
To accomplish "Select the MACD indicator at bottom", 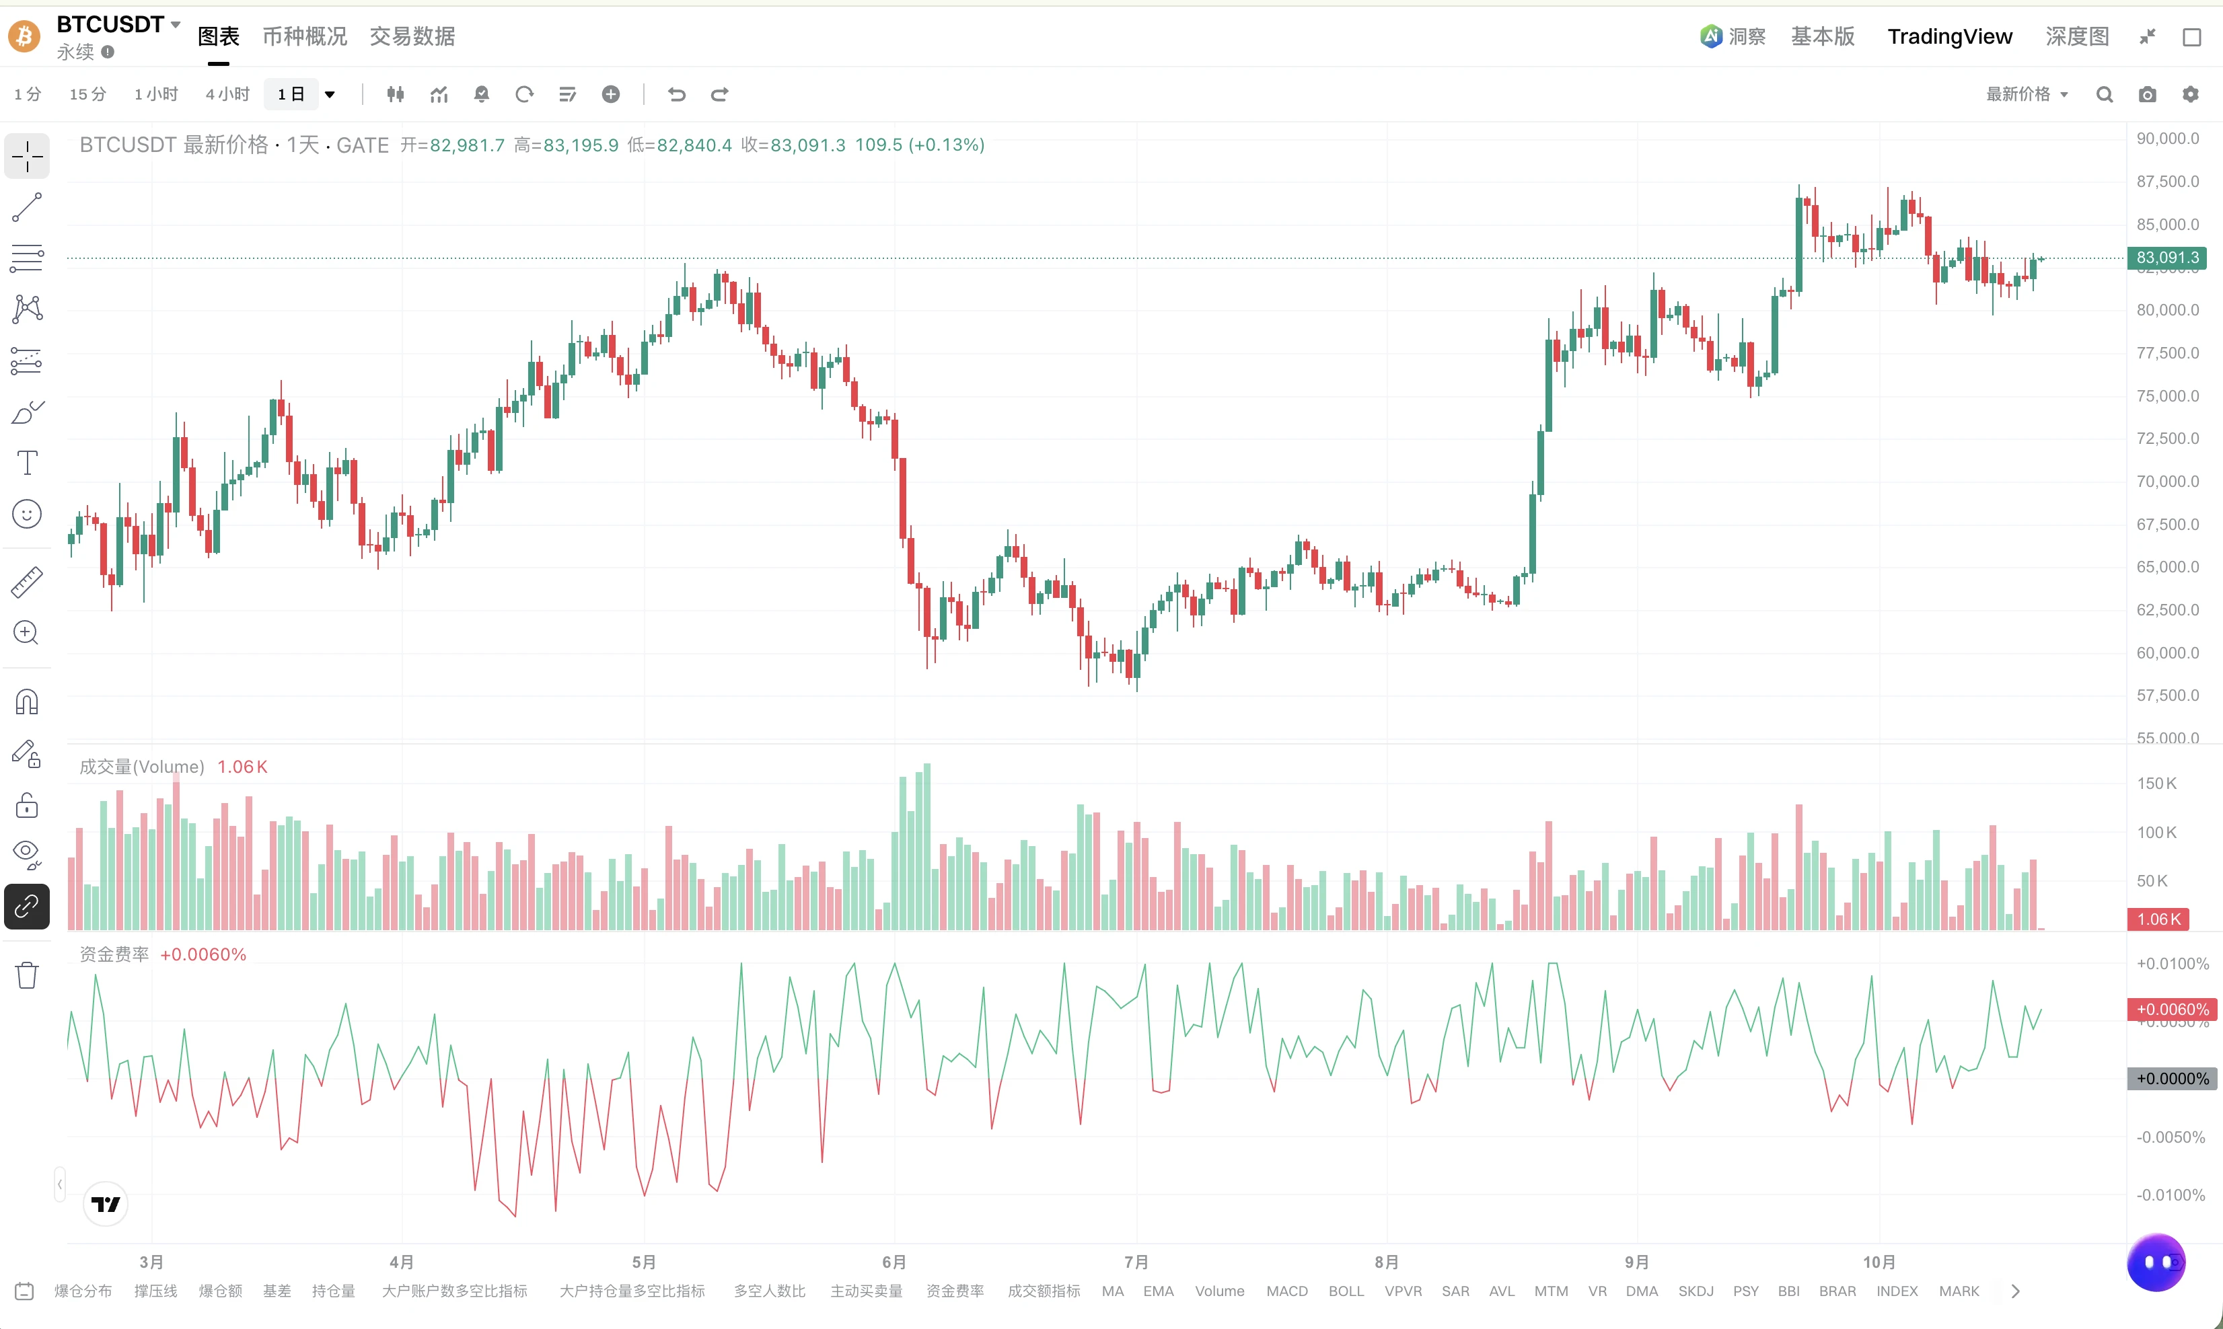I will (x=1287, y=1291).
